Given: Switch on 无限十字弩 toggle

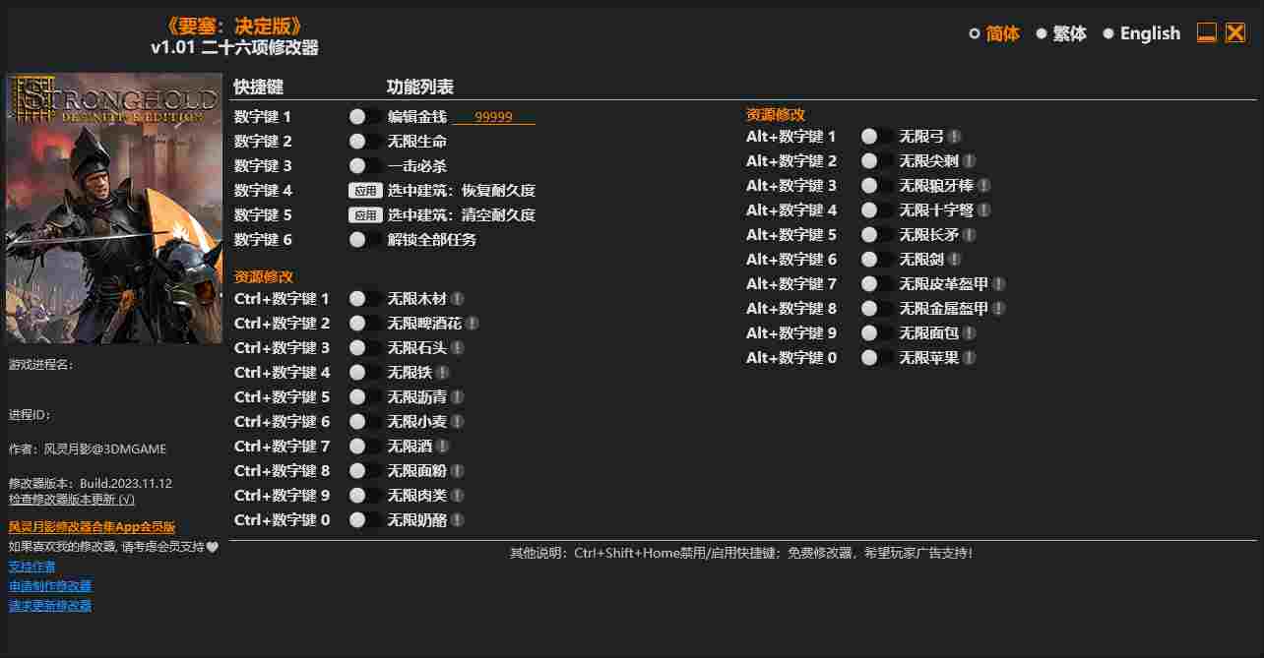Looking at the screenshot, I should 877,209.
